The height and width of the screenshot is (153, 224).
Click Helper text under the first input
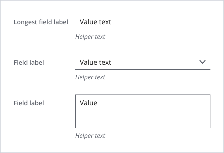tap(90, 37)
